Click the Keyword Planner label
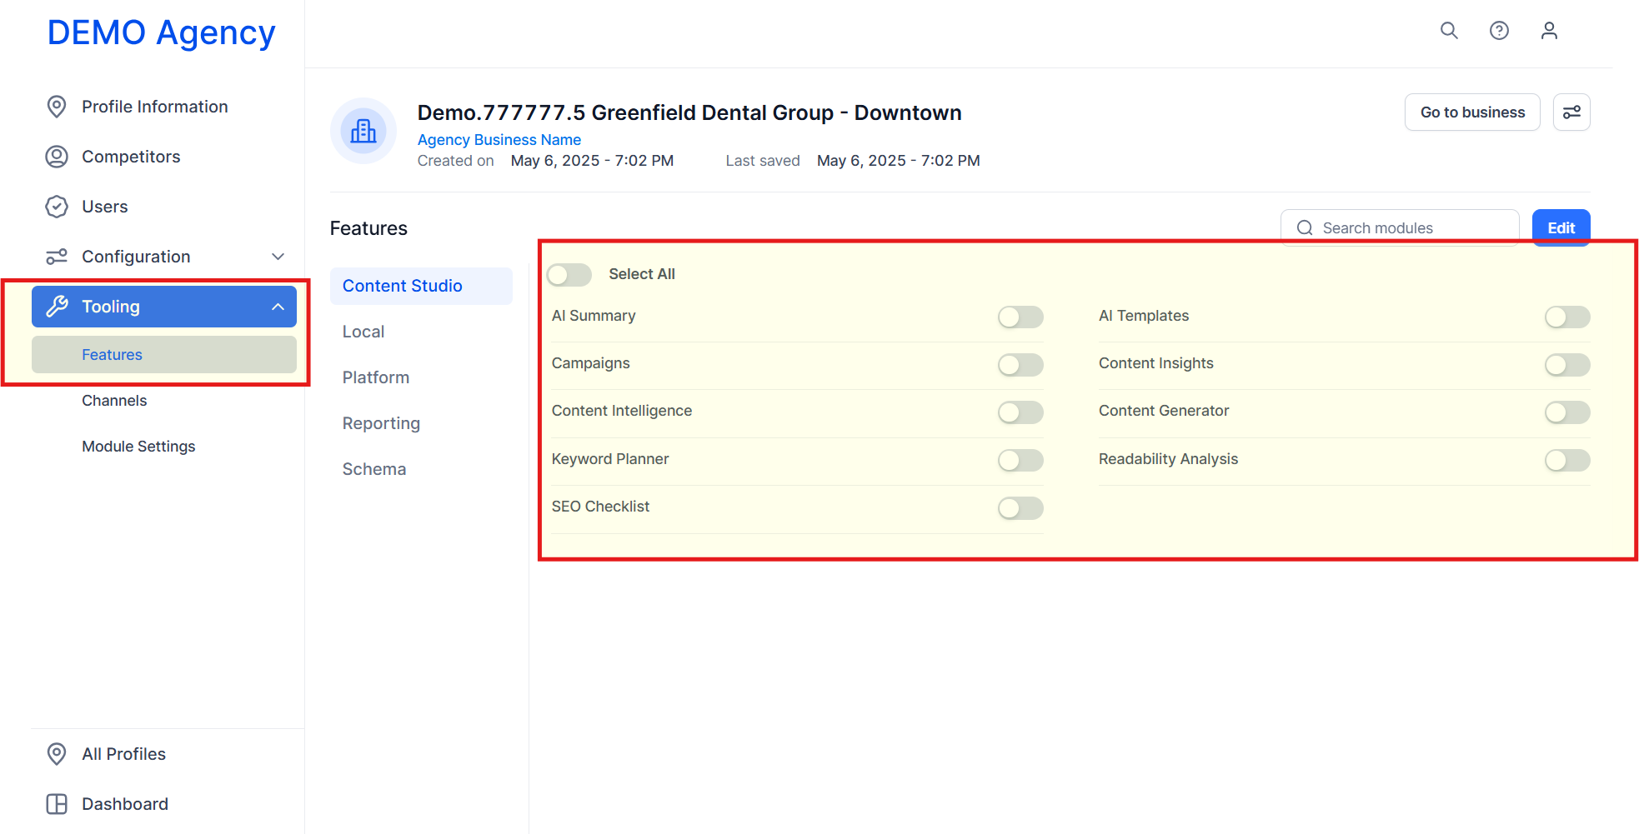1639x834 pixels. (x=610, y=459)
